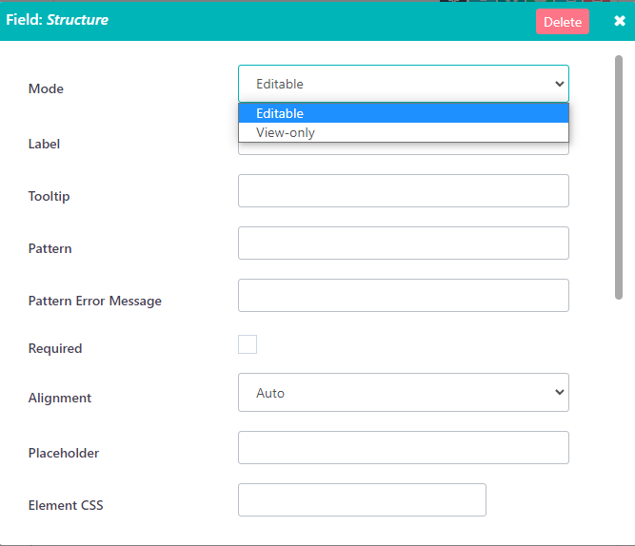635x546 pixels.
Task: Click the Placeholder label text
Action: (x=64, y=453)
